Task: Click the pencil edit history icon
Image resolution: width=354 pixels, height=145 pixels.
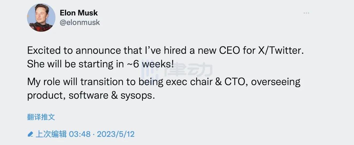Action: [30, 134]
